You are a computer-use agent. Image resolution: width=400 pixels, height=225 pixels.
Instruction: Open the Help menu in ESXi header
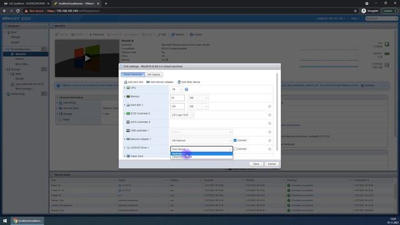[x=354, y=19]
